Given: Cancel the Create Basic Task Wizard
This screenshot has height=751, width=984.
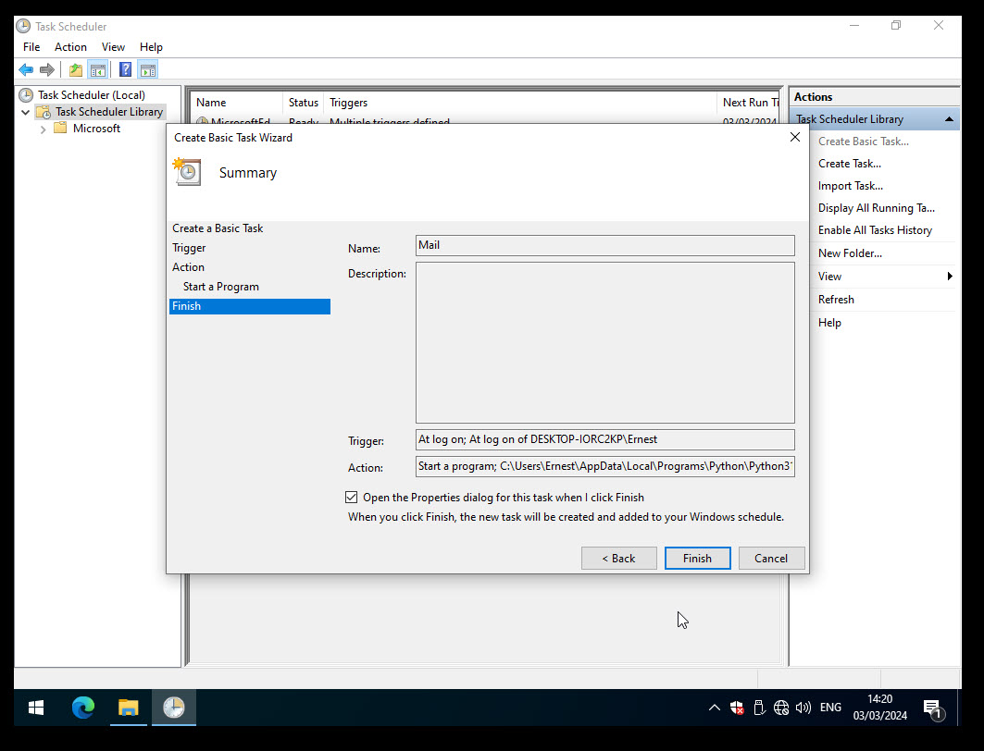Looking at the screenshot, I should pyautogui.click(x=770, y=558).
